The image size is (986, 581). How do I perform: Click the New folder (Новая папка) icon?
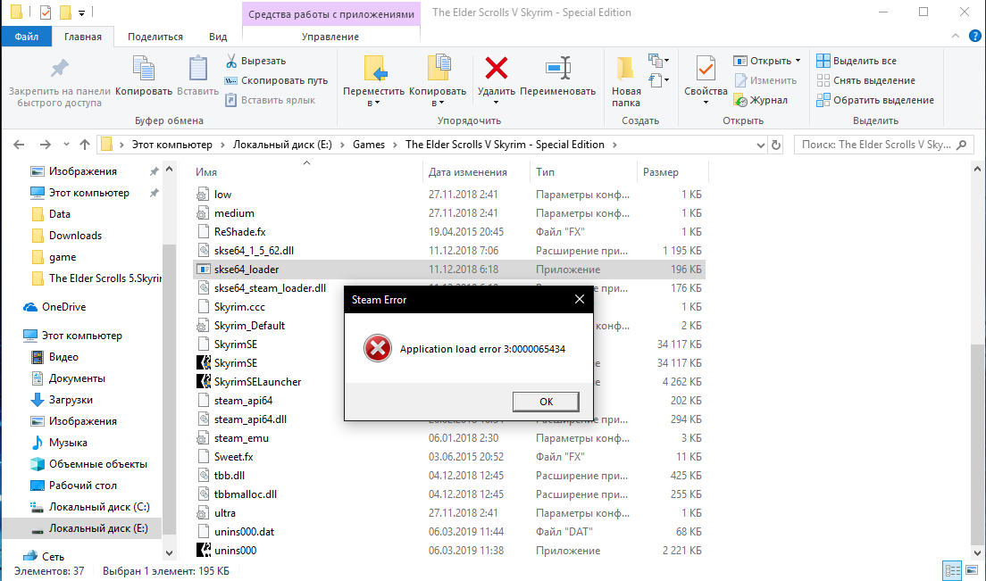(x=626, y=70)
